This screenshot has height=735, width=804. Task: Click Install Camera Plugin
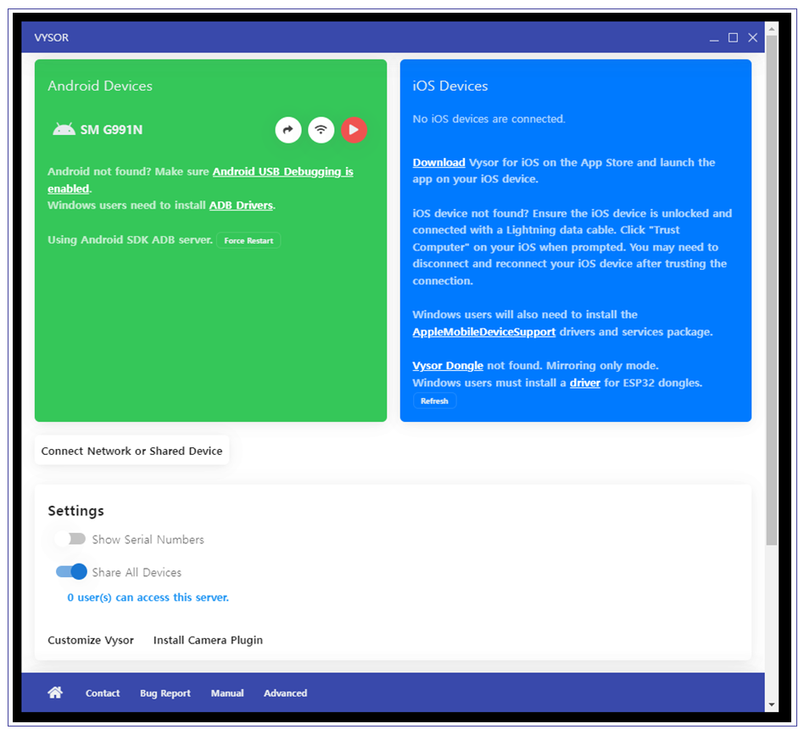pos(208,640)
